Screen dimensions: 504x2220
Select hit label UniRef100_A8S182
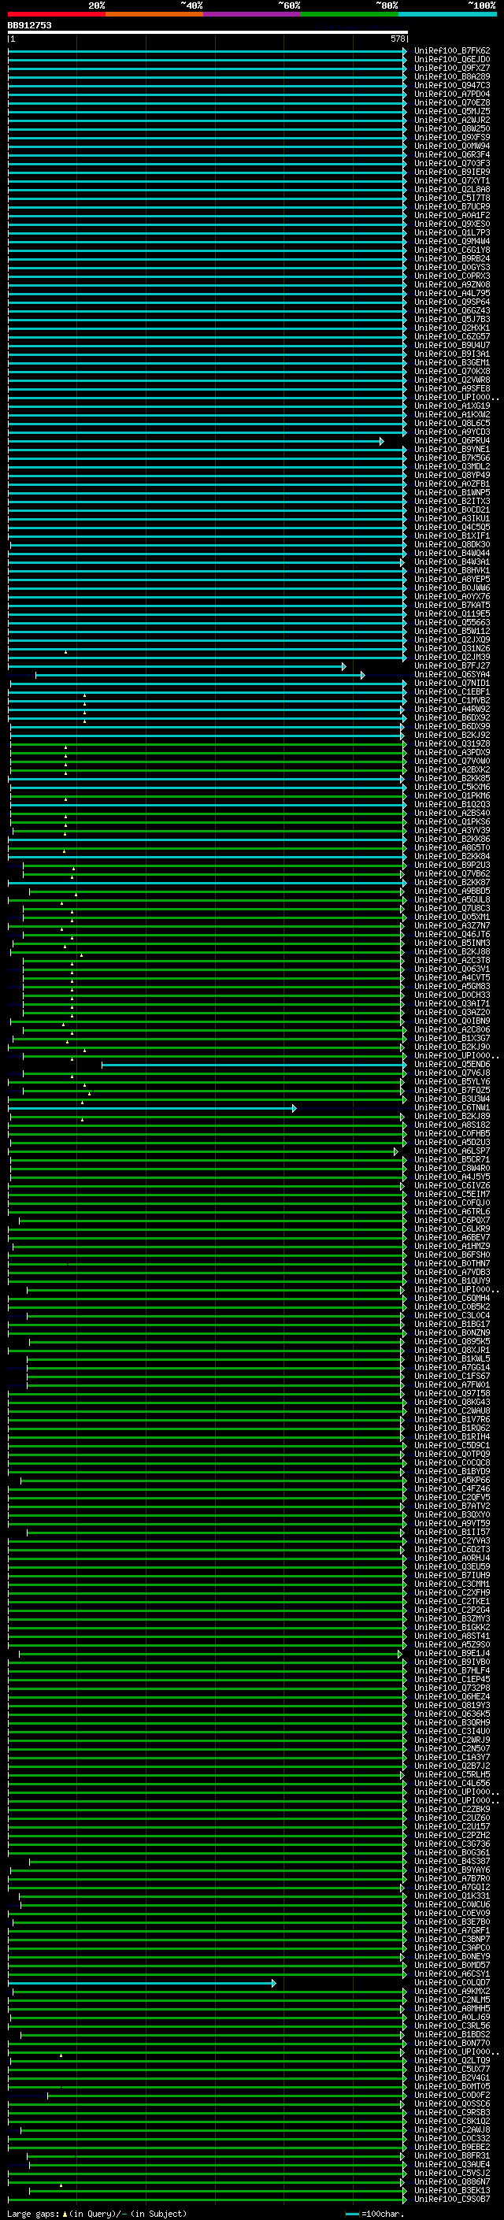coord(452,1125)
